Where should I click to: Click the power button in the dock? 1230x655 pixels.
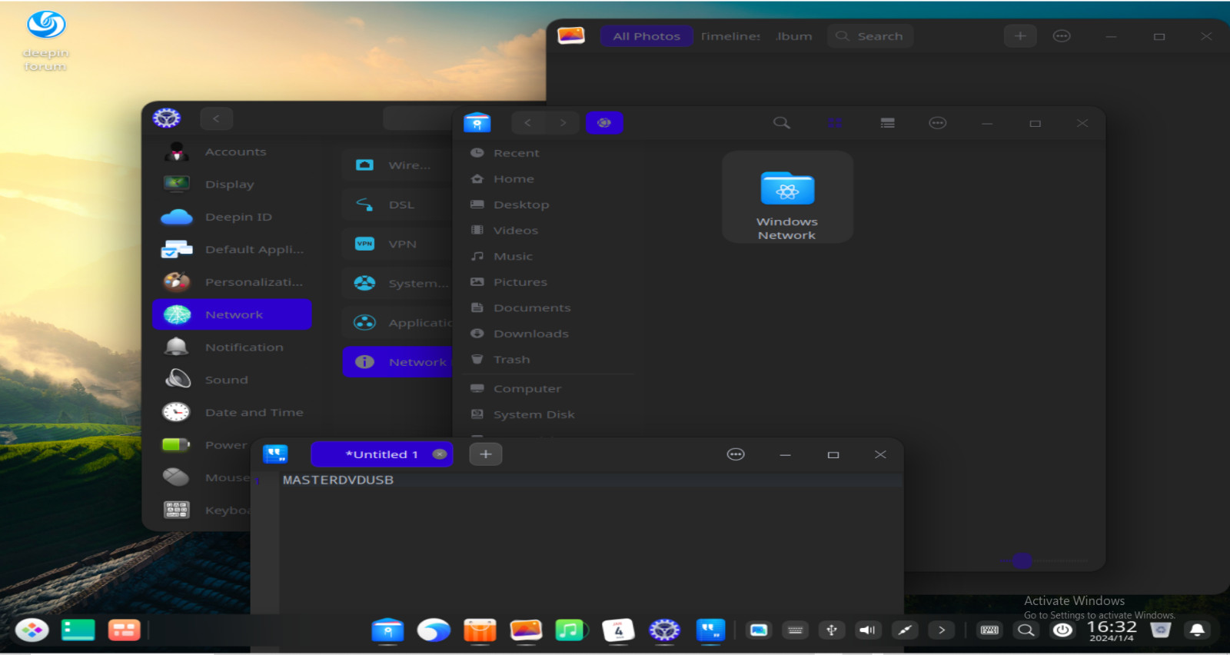[x=1062, y=630]
